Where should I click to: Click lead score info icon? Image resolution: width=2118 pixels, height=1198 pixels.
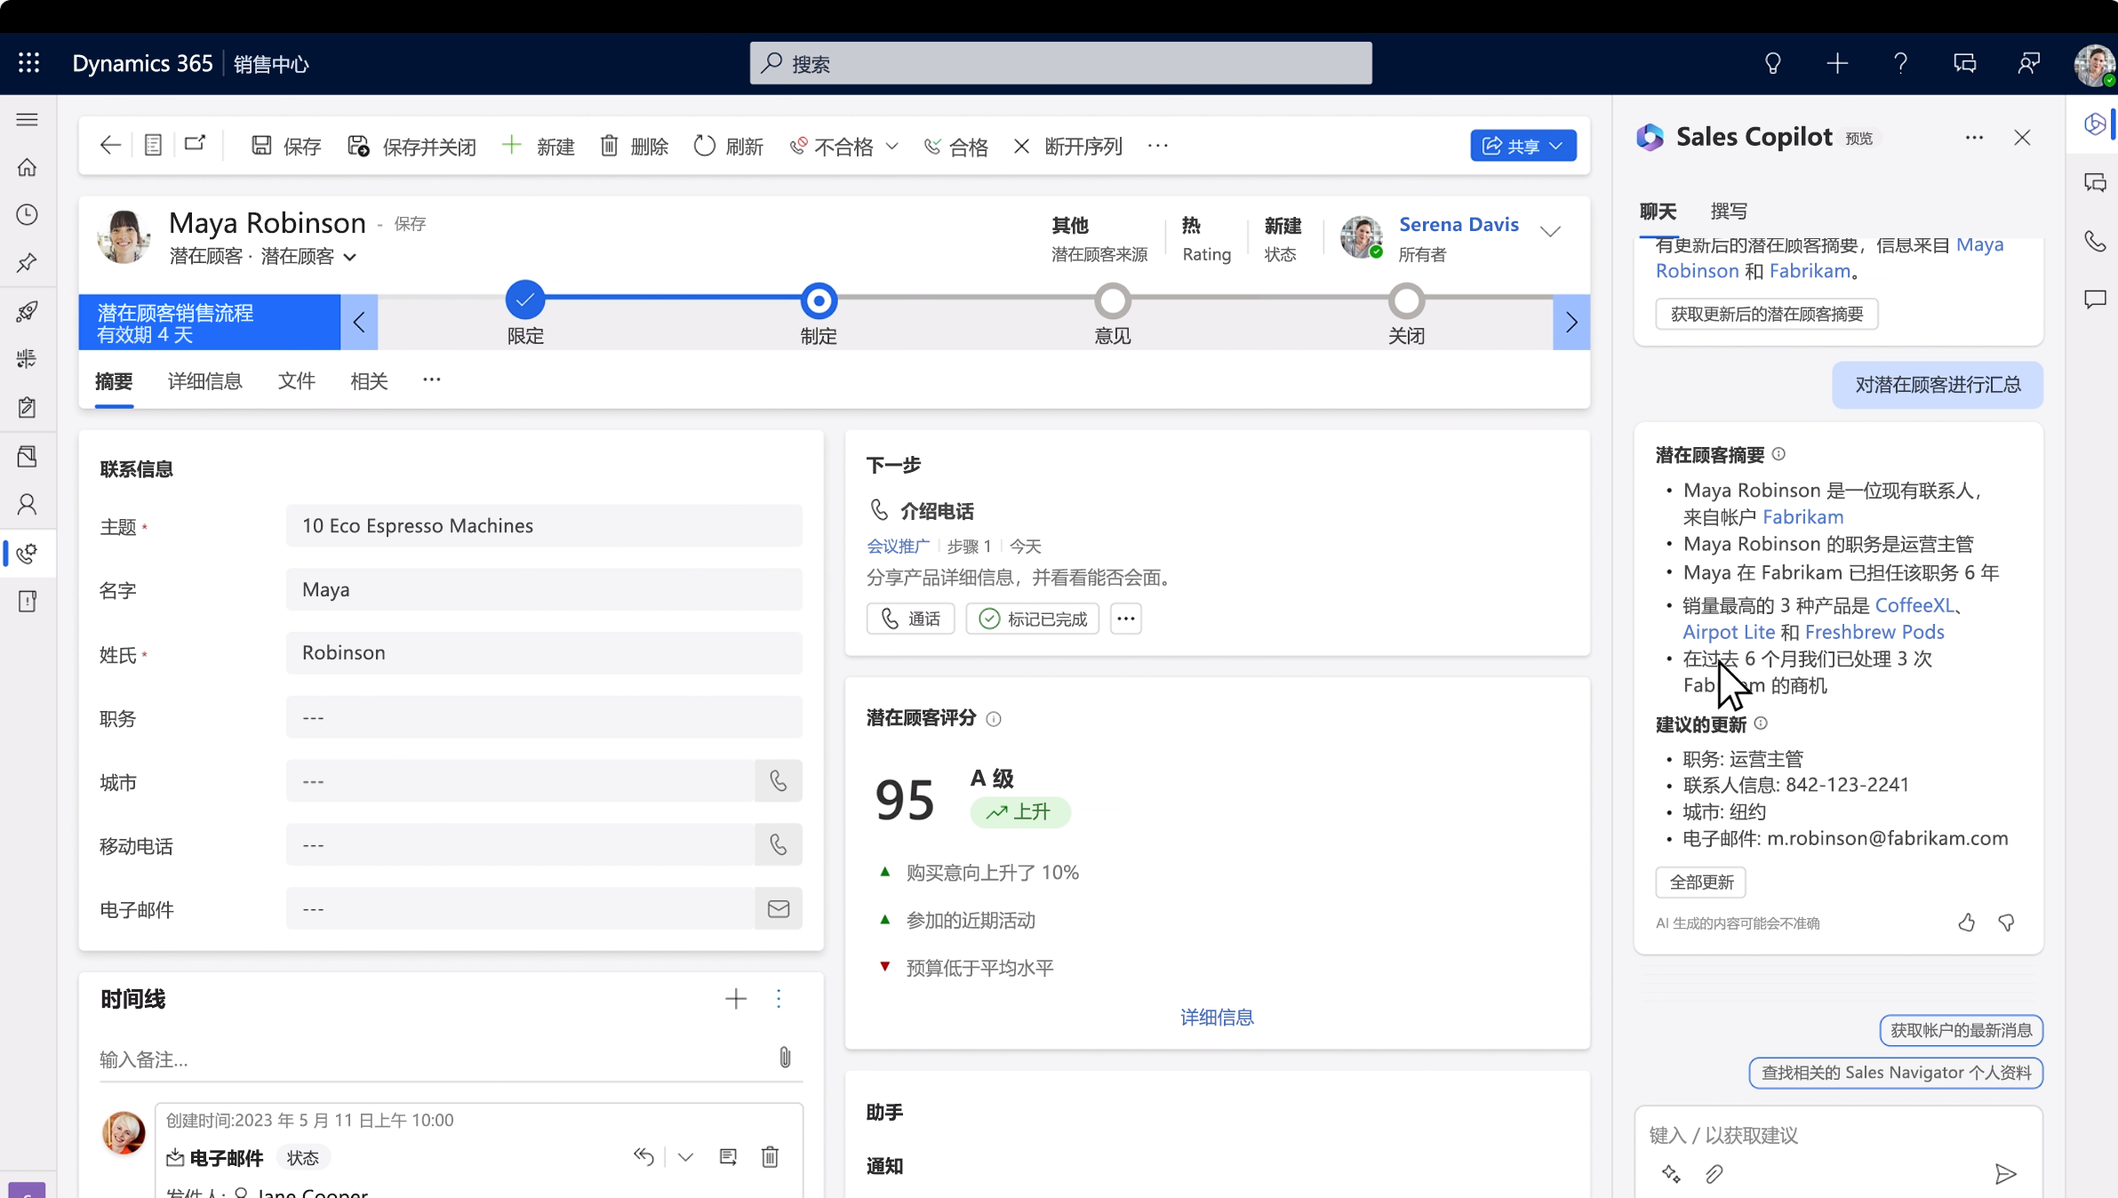coord(994,719)
